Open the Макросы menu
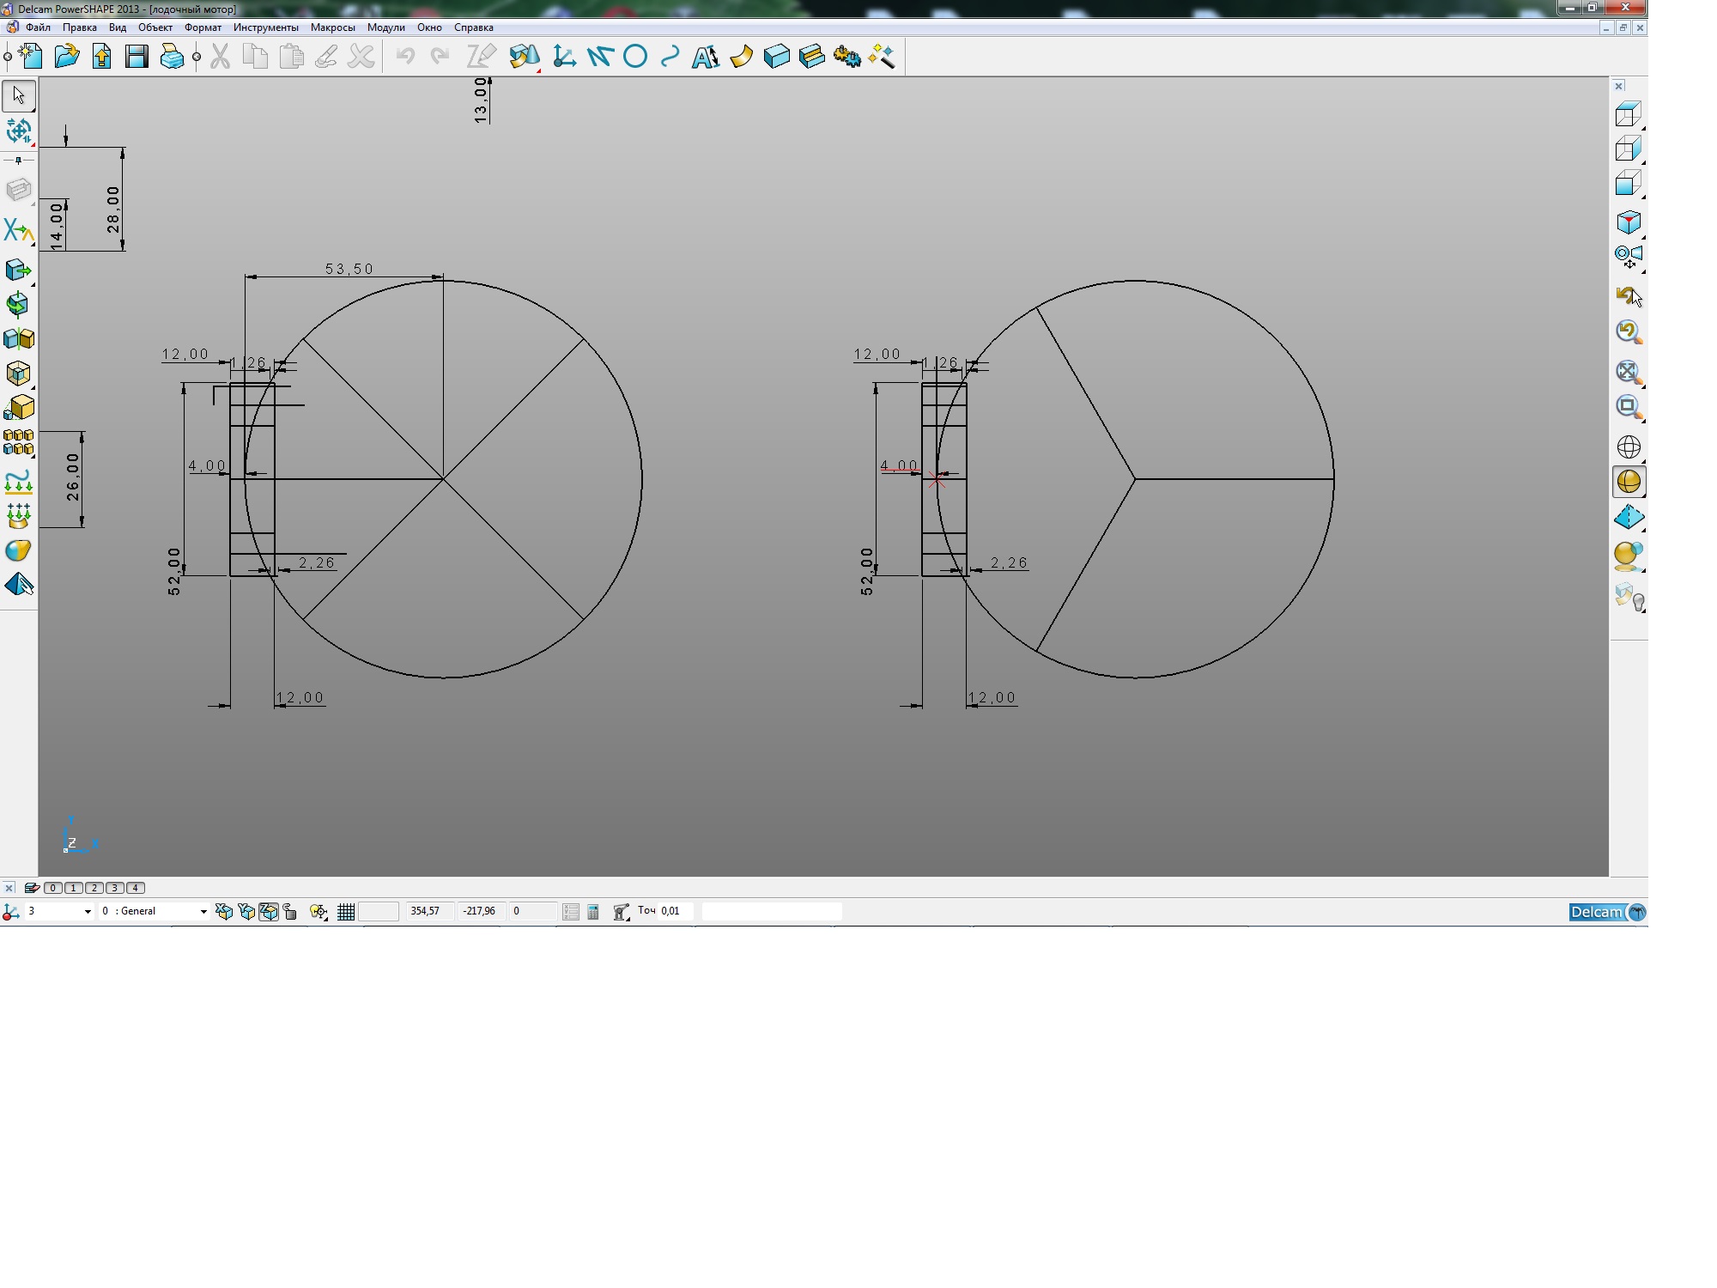Image resolution: width=1717 pixels, height=1288 pixels. [x=332, y=27]
